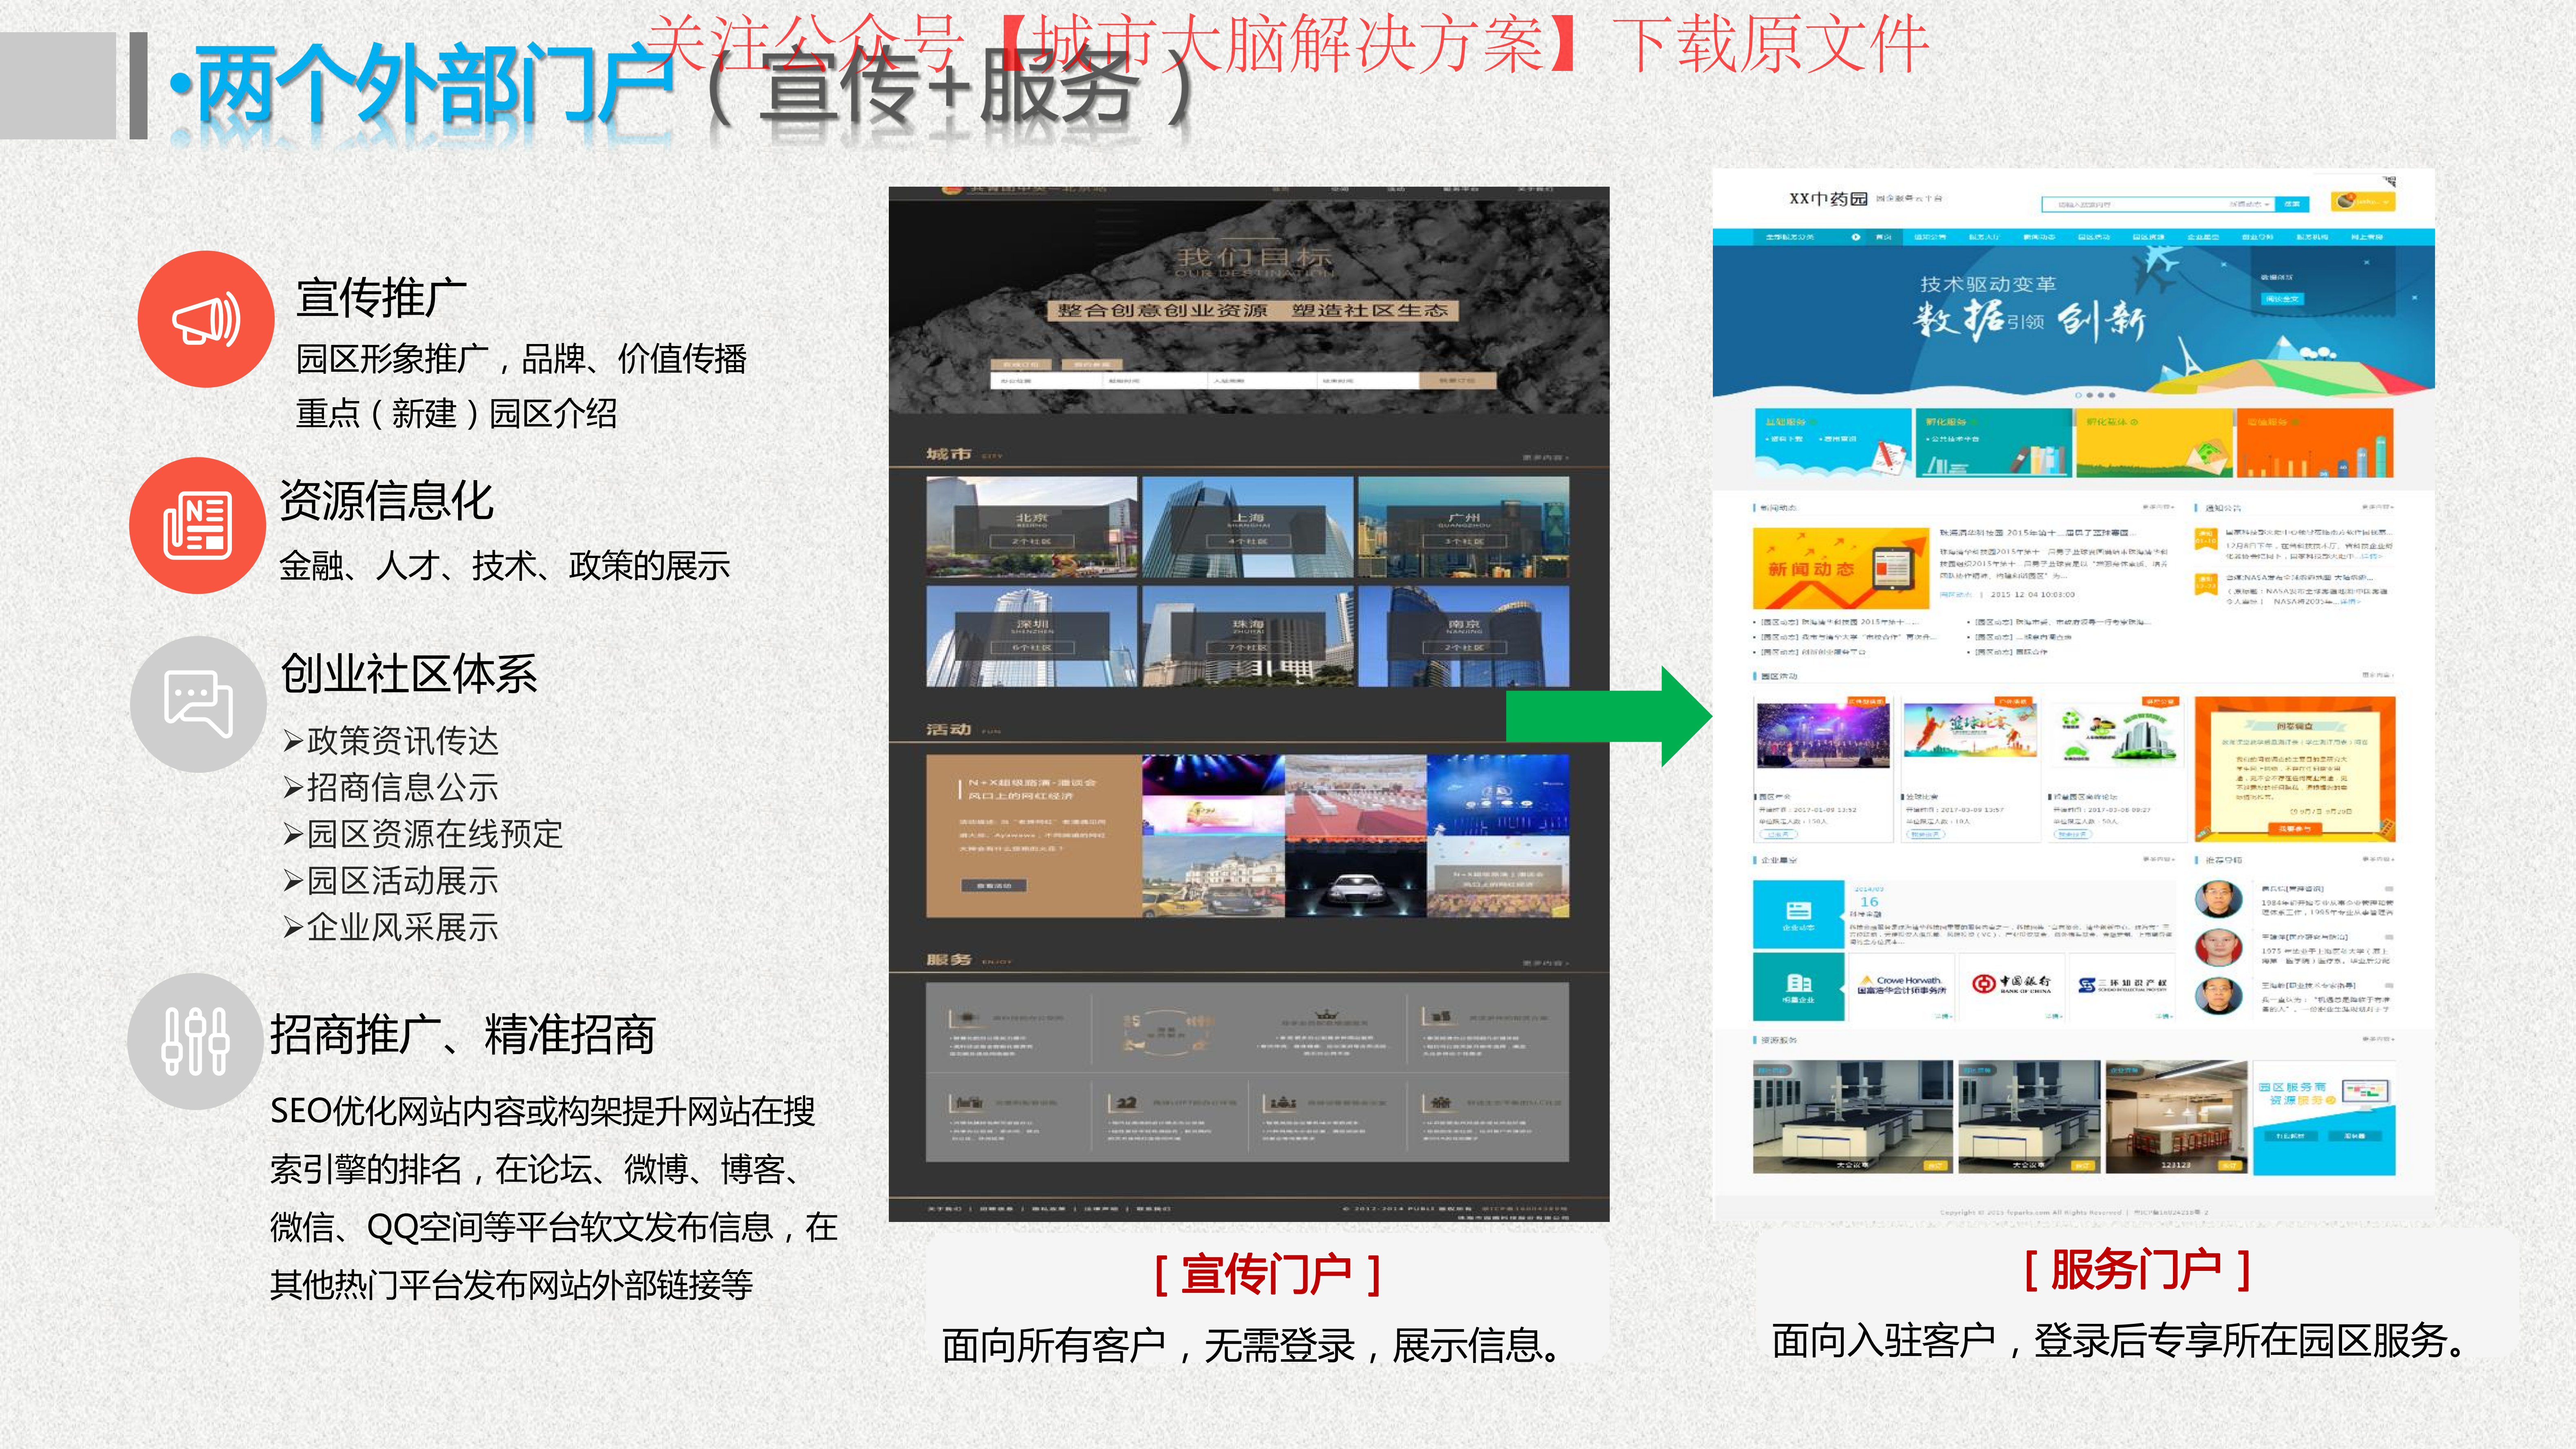The image size is (2576, 1449).
Task: Click the gray chat bubbles icon beside 创业社区体系
Action: click(x=198, y=704)
